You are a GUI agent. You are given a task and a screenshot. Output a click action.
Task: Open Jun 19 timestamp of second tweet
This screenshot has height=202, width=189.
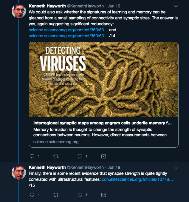pos(114,167)
